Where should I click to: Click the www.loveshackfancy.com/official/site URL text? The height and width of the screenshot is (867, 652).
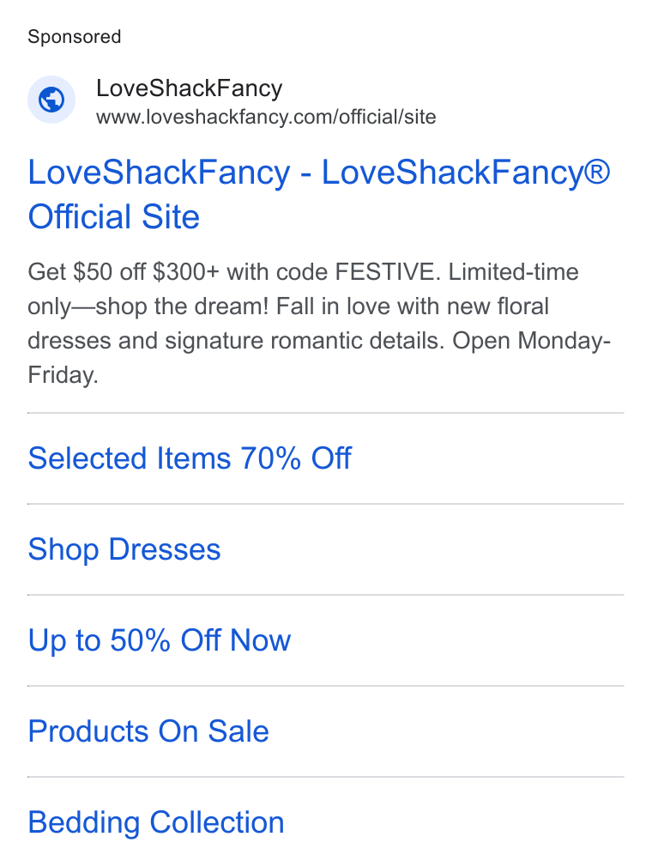click(x=266, y=118)
